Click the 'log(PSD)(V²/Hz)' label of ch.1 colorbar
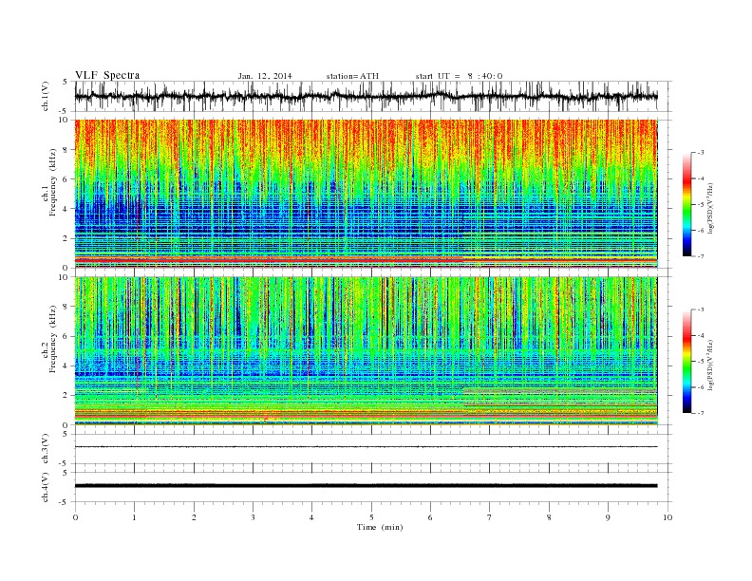Screen dimensions: 752x581 (x=711, y=208)
